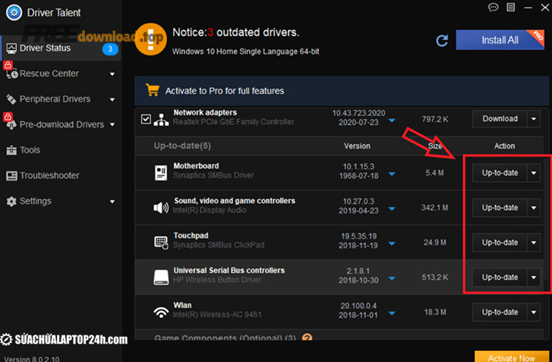
Task: Open version dropdown for Touchpad driver
Action: 392,244
